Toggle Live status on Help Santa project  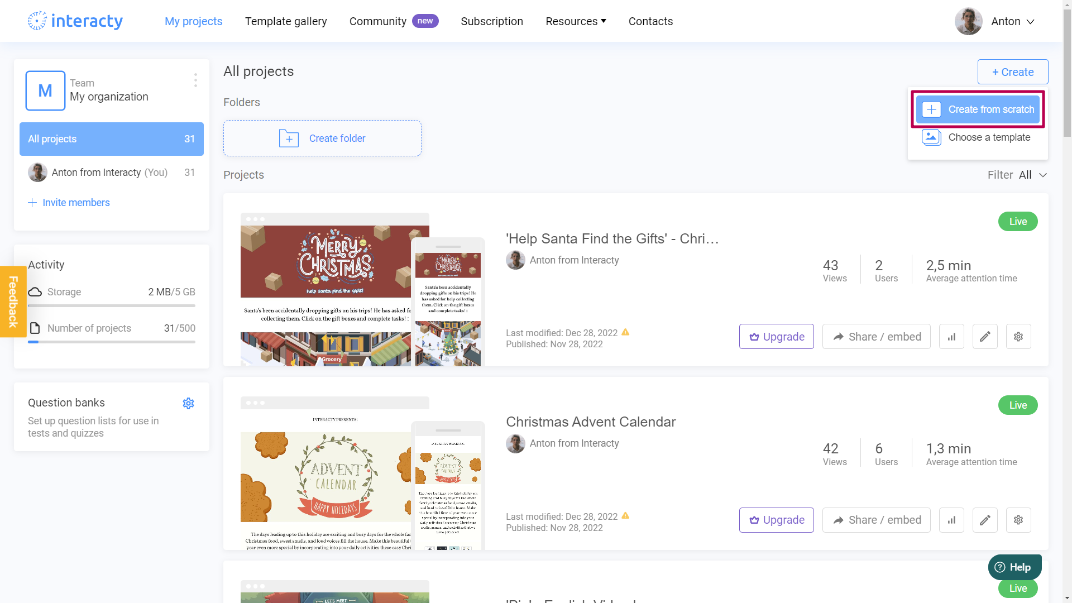(x=1017, y=221)
